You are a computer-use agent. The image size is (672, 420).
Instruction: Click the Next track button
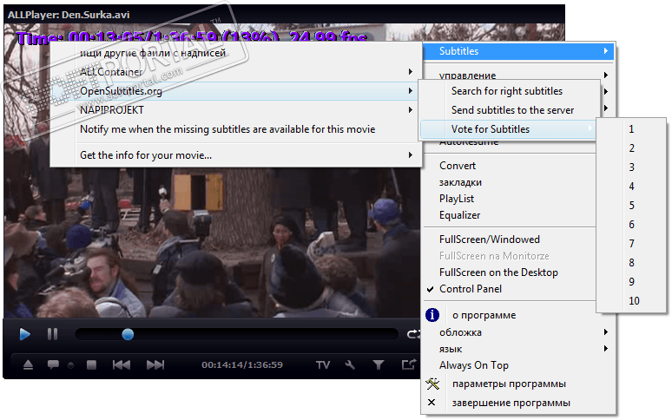pyautogui.click(x=155, y=364)
